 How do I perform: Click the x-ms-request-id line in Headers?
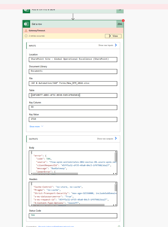click(x=71, y=200)
